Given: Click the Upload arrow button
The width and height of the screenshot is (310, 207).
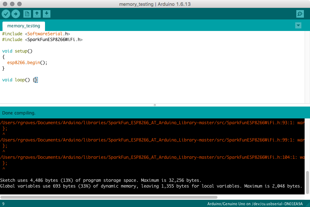Looking at the screenshot, I should pyautogui.click(x=15, y=14).
